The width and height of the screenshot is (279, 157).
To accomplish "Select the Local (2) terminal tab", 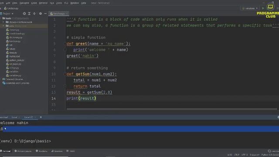I will pos(28,117).
